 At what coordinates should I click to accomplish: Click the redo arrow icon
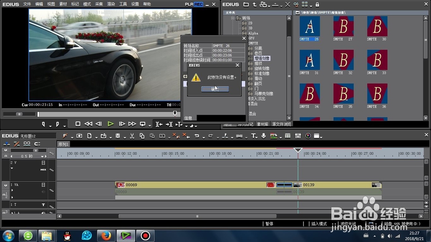211,136
